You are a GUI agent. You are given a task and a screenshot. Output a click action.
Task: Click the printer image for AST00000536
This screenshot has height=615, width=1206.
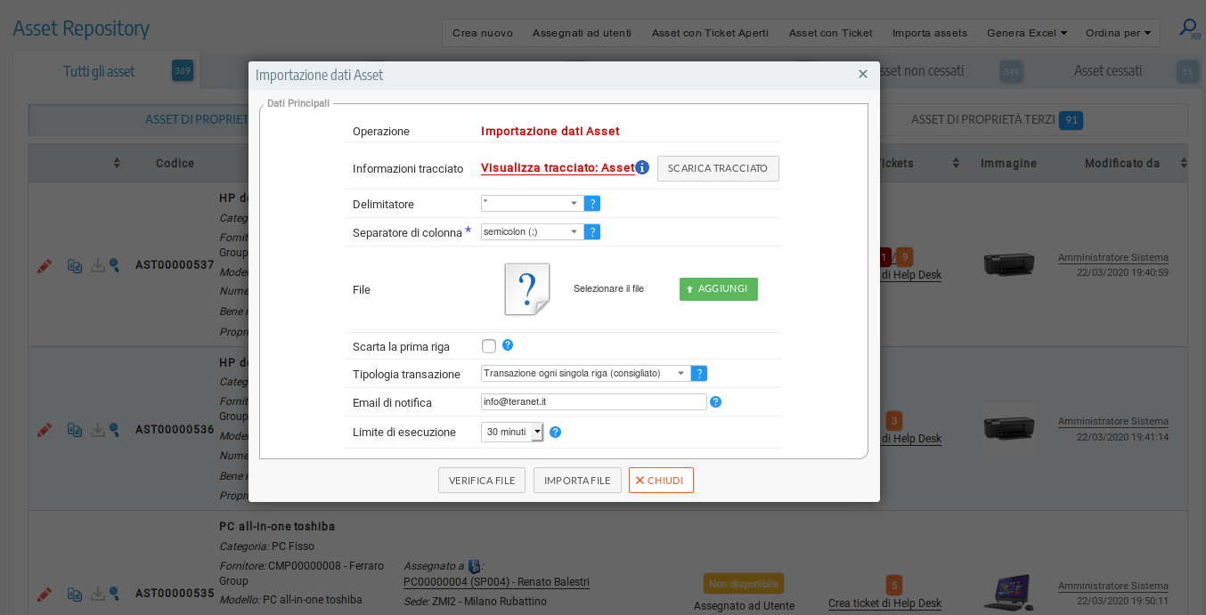[x=1009, y=428]
